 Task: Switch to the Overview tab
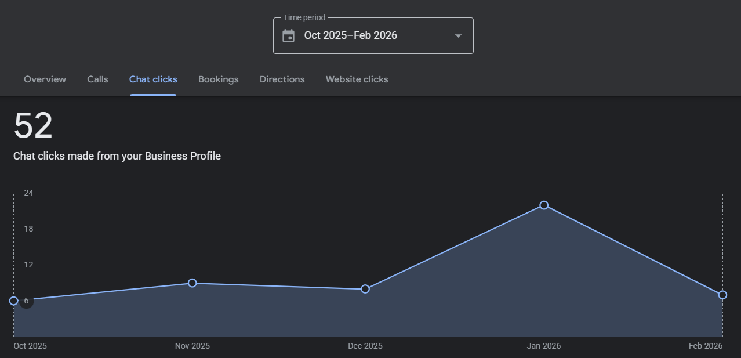[45, 79]
